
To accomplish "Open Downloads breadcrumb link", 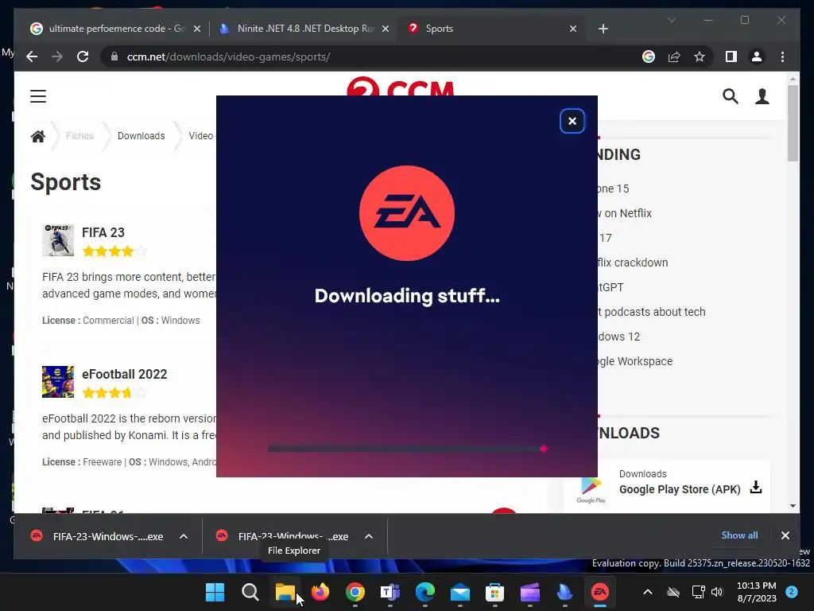I will pyautogui.click(x=141, y=135).
